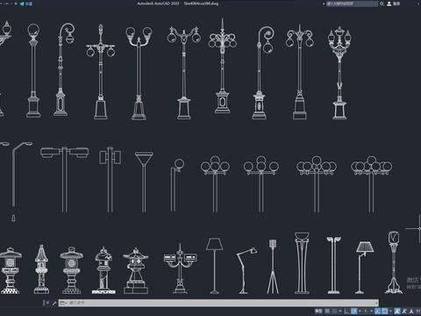
Task: Toggle polar tracking in the status bar
Action: point(353,311)
